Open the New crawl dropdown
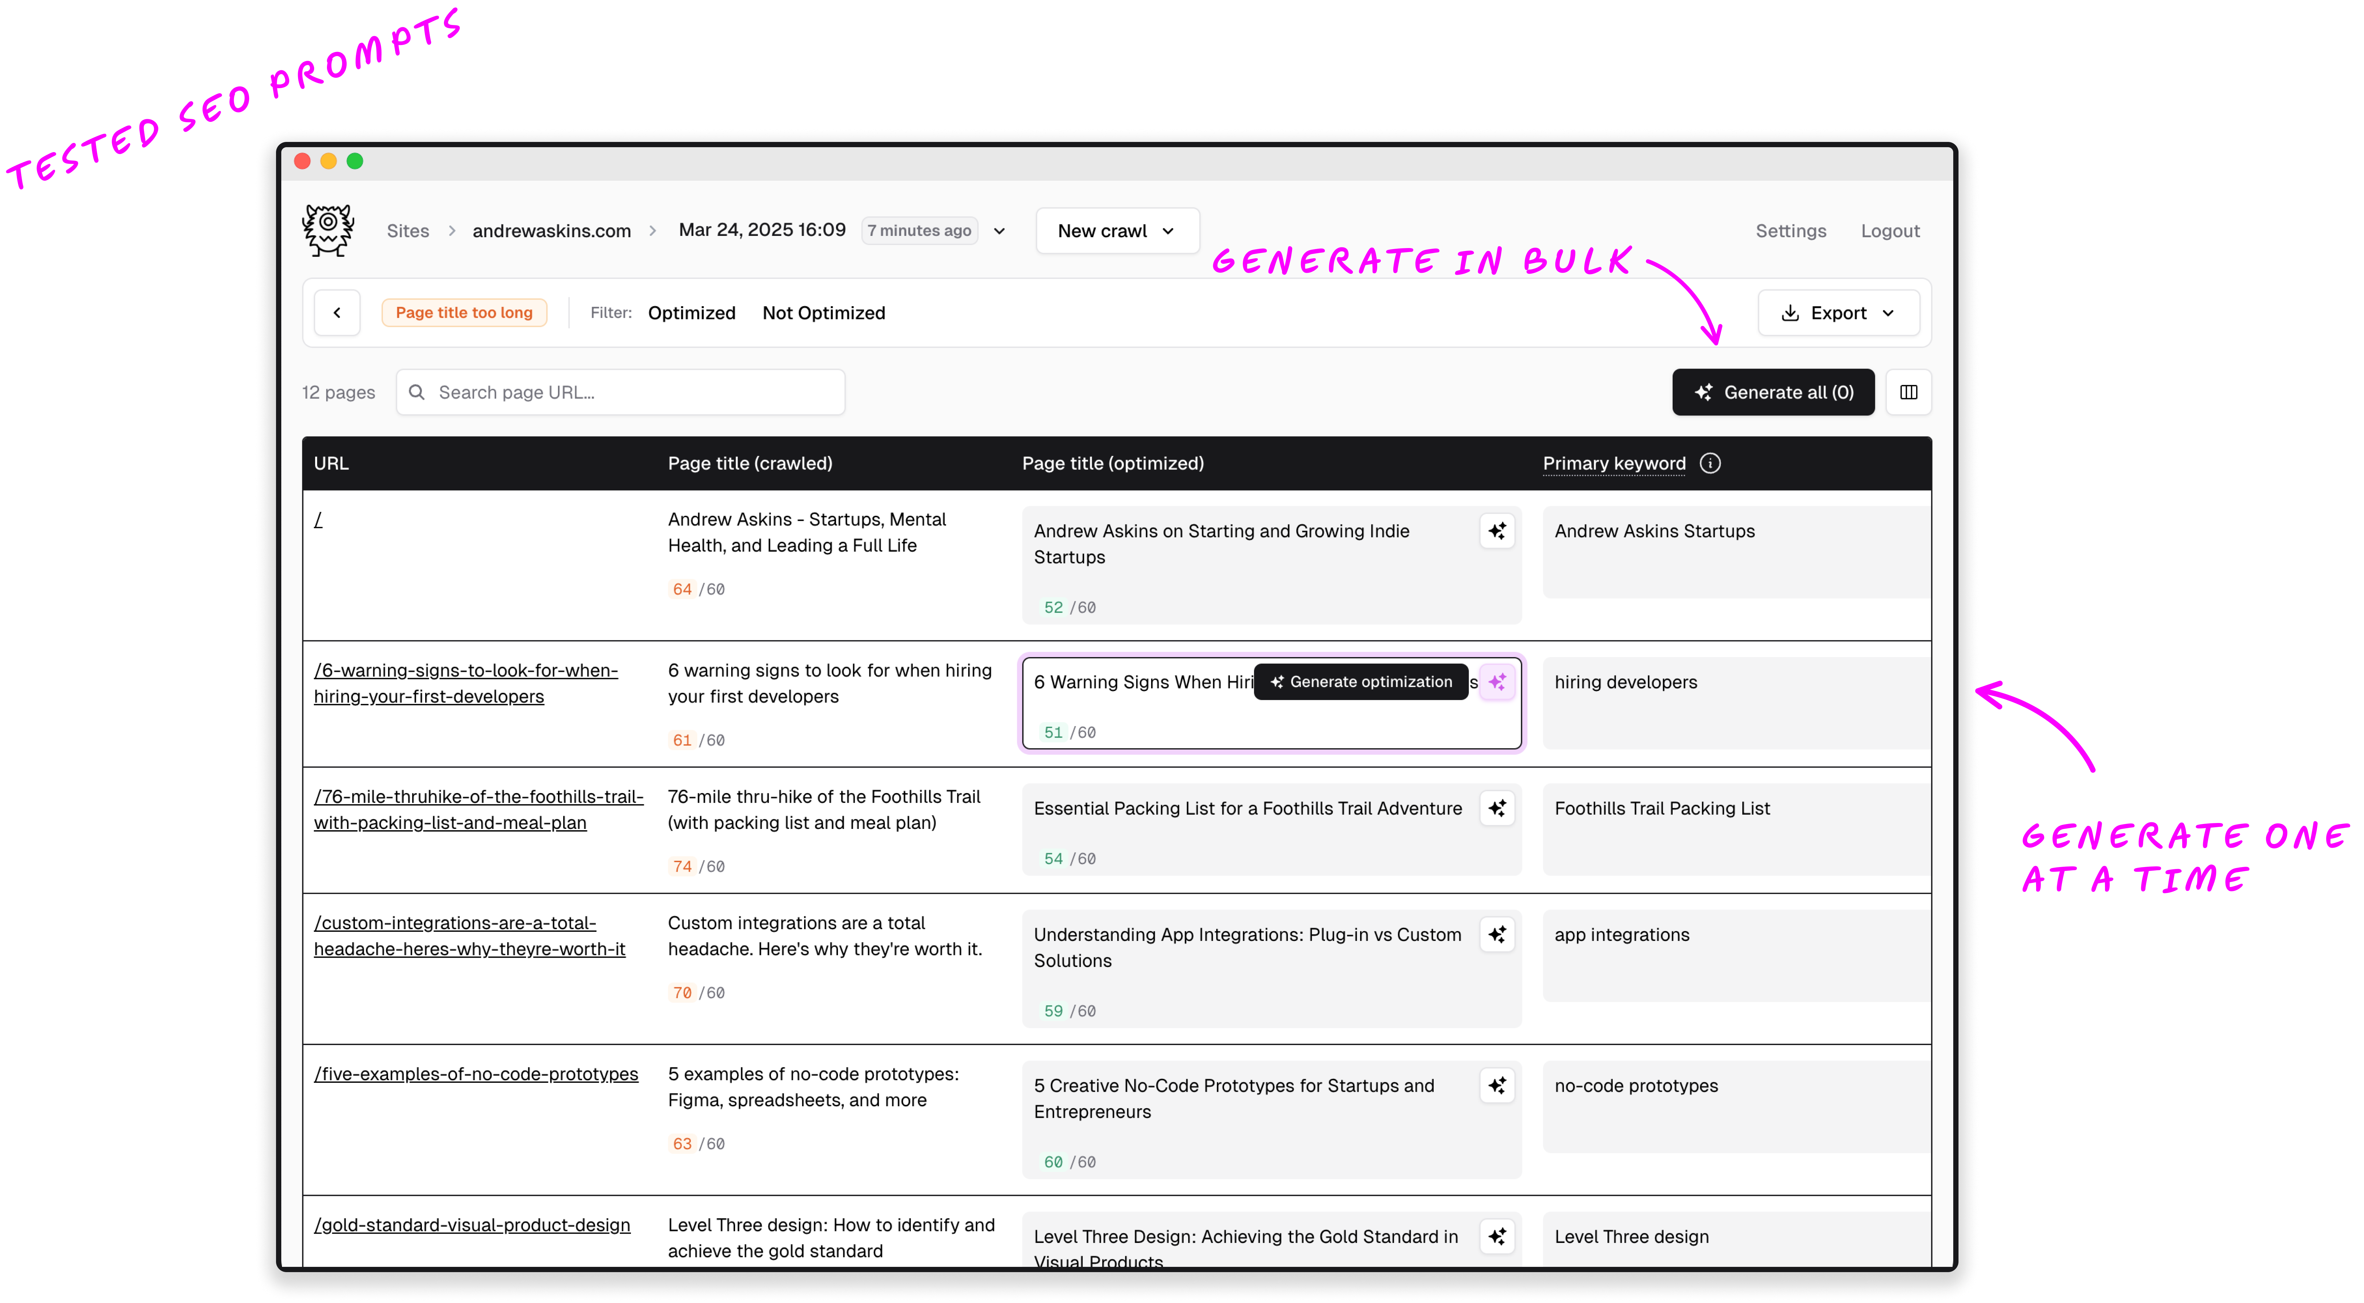Viewport: 2364px width, 1303px height. click(x=1117, y=230)
